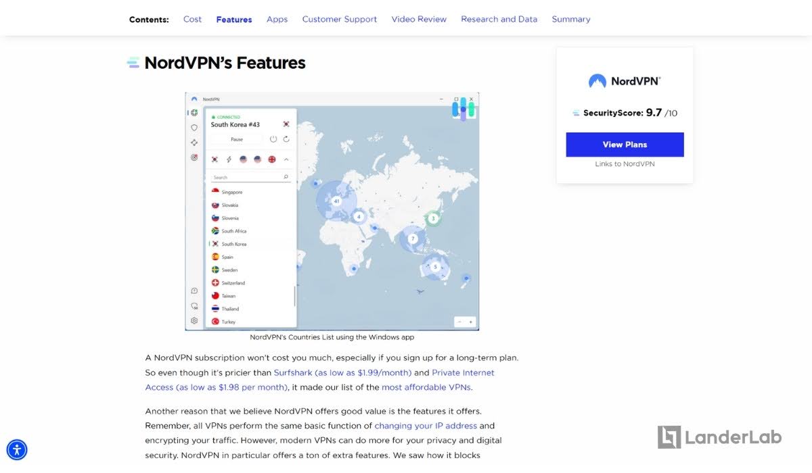
Task: Click the View Plans button
Action: [625, 145]
